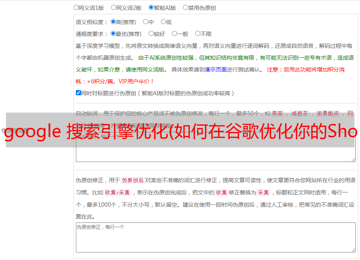360x260 pixels.
Task: Click the 伪原创修正 textarea
Action: (216, 237)
